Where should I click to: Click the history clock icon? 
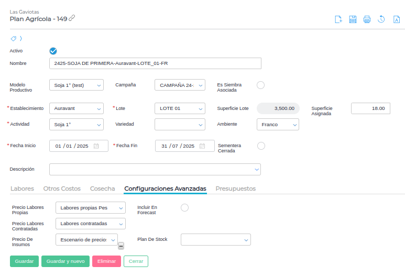point(381,19)
